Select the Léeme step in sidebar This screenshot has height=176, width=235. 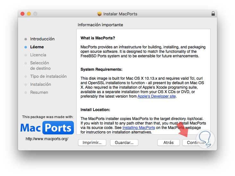click(x=37, y=47)
